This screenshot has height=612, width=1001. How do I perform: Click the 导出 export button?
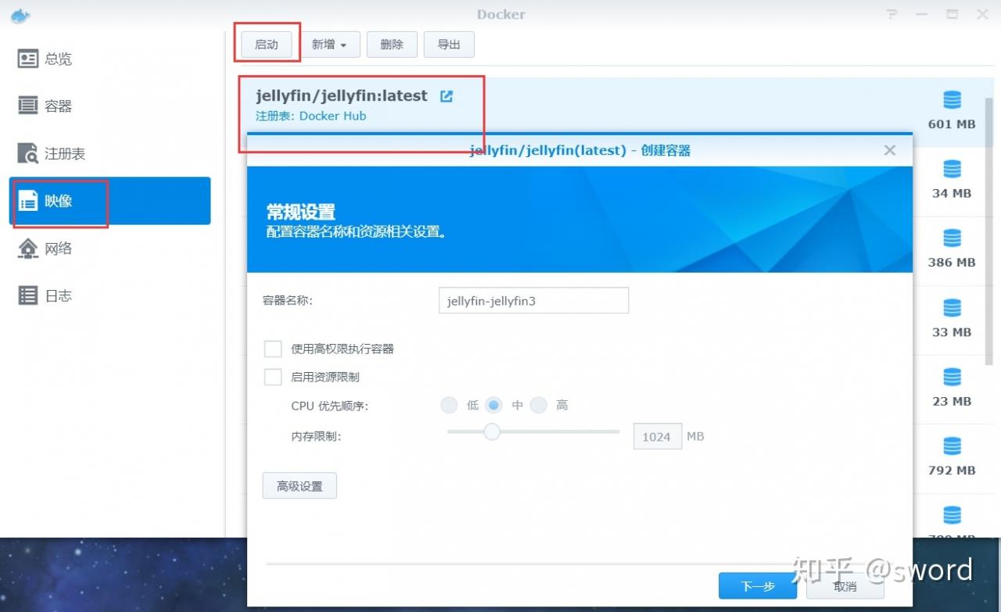449,45
